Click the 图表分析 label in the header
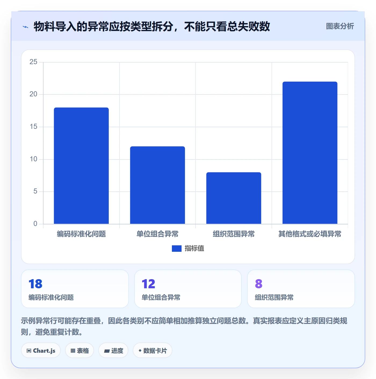 (x=340, y=26)
